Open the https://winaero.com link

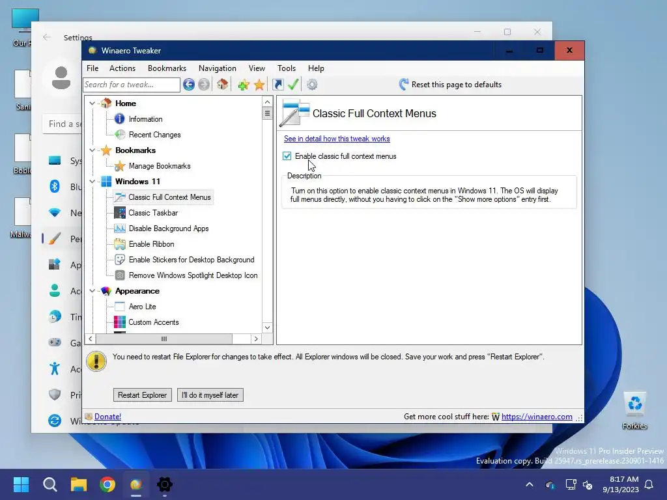[x=537, y=417]
